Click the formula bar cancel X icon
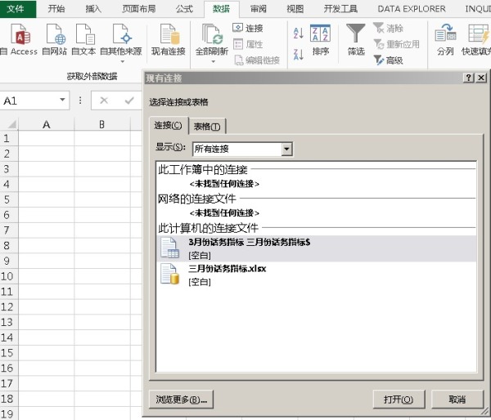Viewport: 491px width, 420px height. tap(104, 101)
